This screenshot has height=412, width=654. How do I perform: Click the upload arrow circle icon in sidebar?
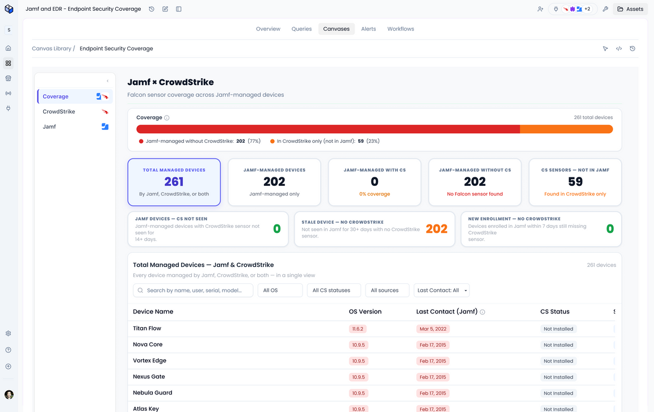(9, 367)
